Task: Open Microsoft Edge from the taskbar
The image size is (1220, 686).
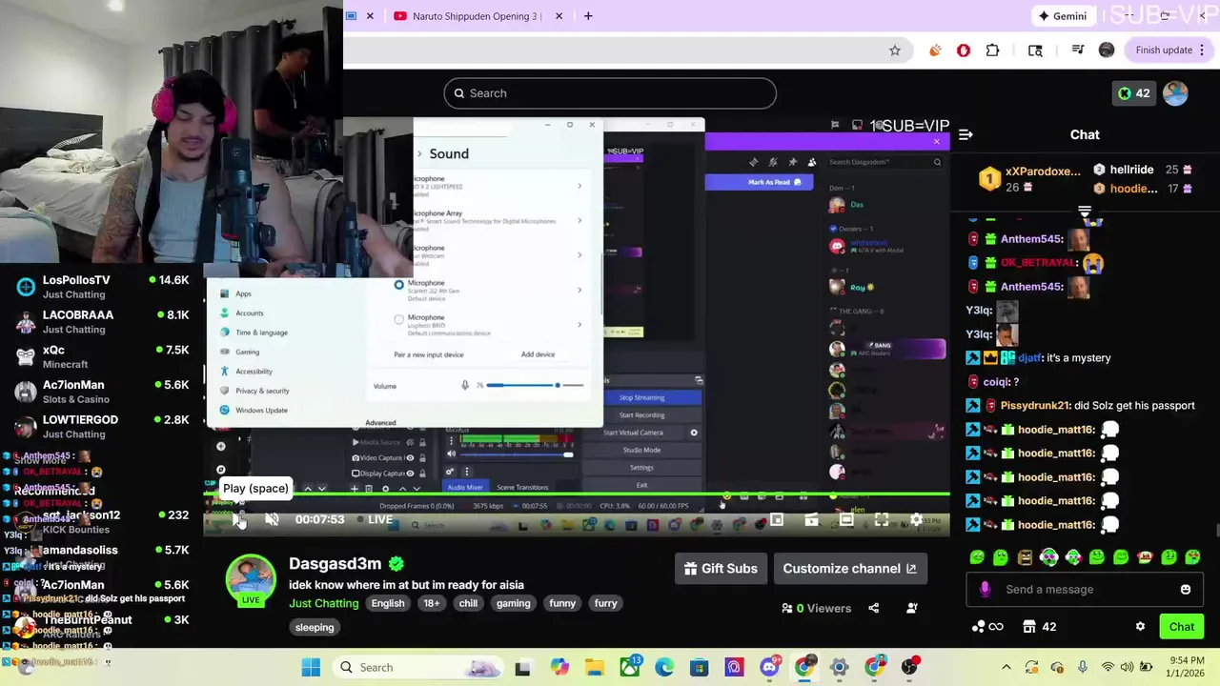Action: (x=664, y=668)
